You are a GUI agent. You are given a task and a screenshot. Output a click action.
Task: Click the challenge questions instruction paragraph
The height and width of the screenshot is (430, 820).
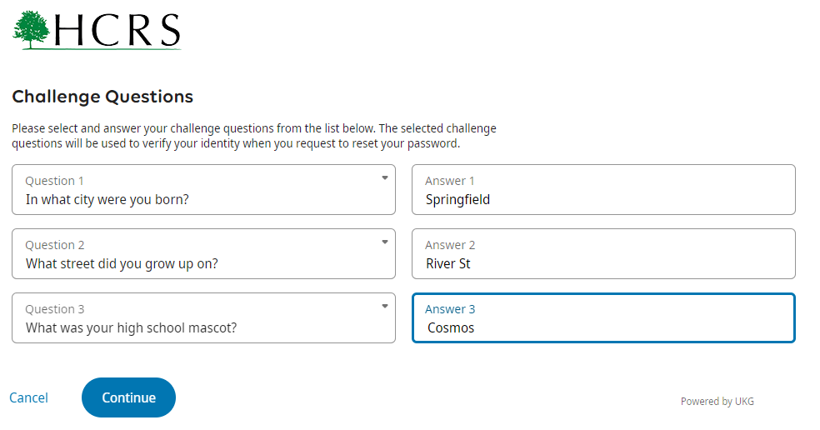click(254, 136)
